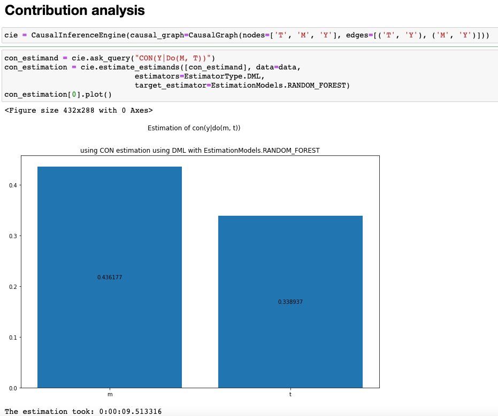Viewport: 498px width, 416px height.
Task: Click the estimators=EstimatorType.DML line
Action: click(x=200, y=76)
